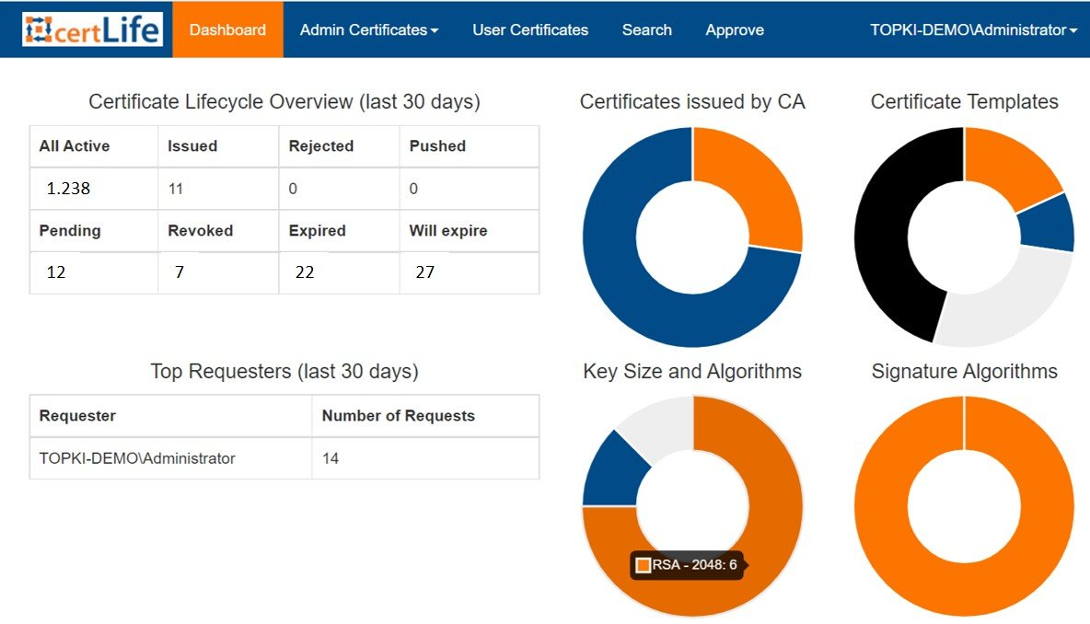Click the All Active count 1.238
Image resolution: width=1090 pixels, height=624 pixels.
pos(68,189)
